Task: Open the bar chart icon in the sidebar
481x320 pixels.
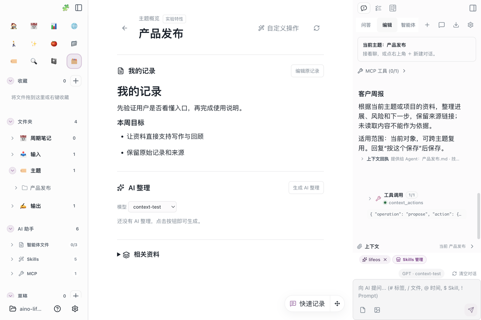Action: coord(54,26)
